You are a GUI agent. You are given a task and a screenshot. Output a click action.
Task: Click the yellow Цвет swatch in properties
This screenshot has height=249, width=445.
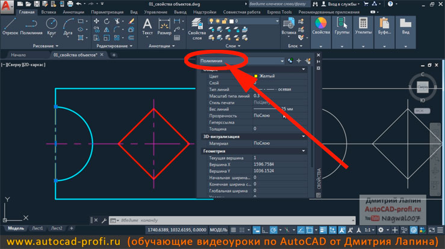click(x=256, y=76)
